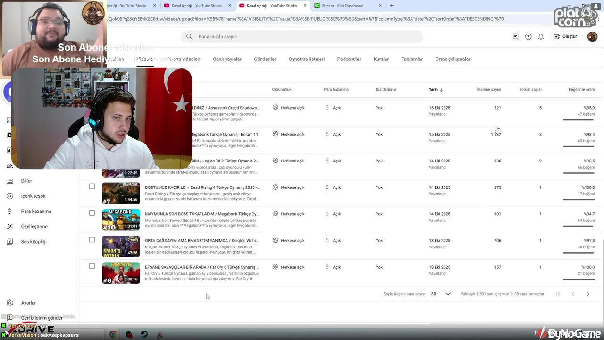This screenshot has height=340, width=604.
Task: Open rows per page 30 dropdown
Action: coord(441,294)
